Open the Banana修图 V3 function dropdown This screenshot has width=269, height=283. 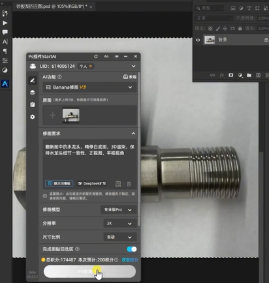89,87
